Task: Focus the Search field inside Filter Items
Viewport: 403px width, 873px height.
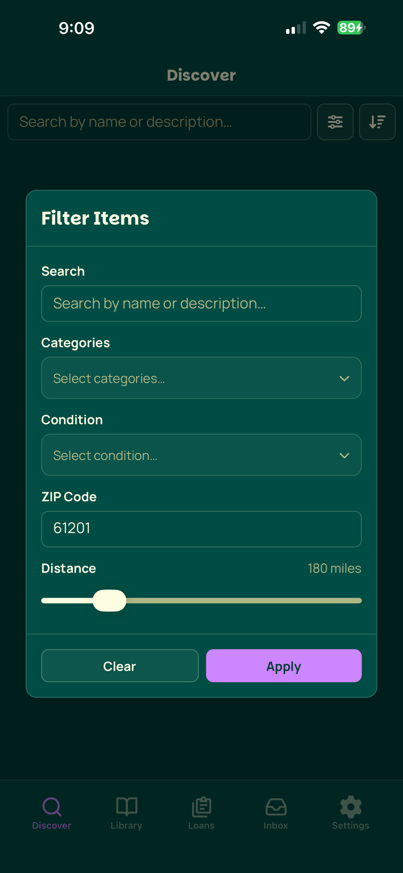Action: tap(201, 303)
